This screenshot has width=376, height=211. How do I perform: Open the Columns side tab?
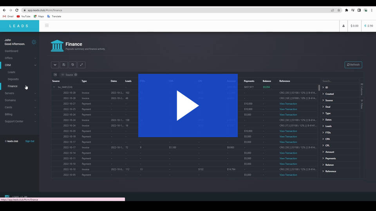pos(362,89)
